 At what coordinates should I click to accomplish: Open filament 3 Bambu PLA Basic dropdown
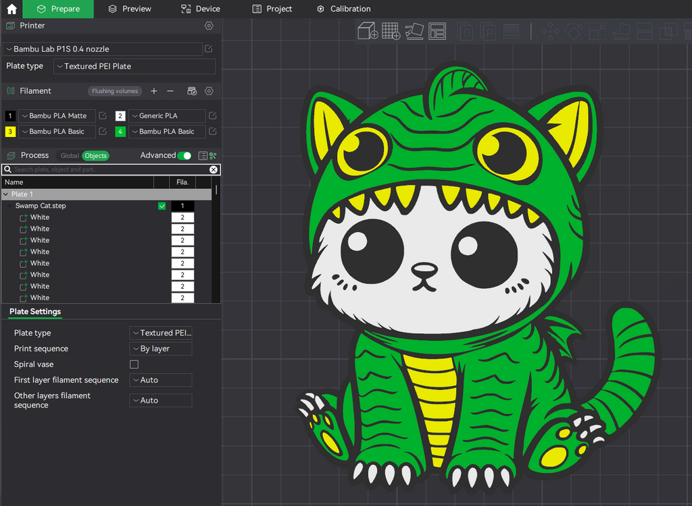pyautogui.click(x=57, y=132)
